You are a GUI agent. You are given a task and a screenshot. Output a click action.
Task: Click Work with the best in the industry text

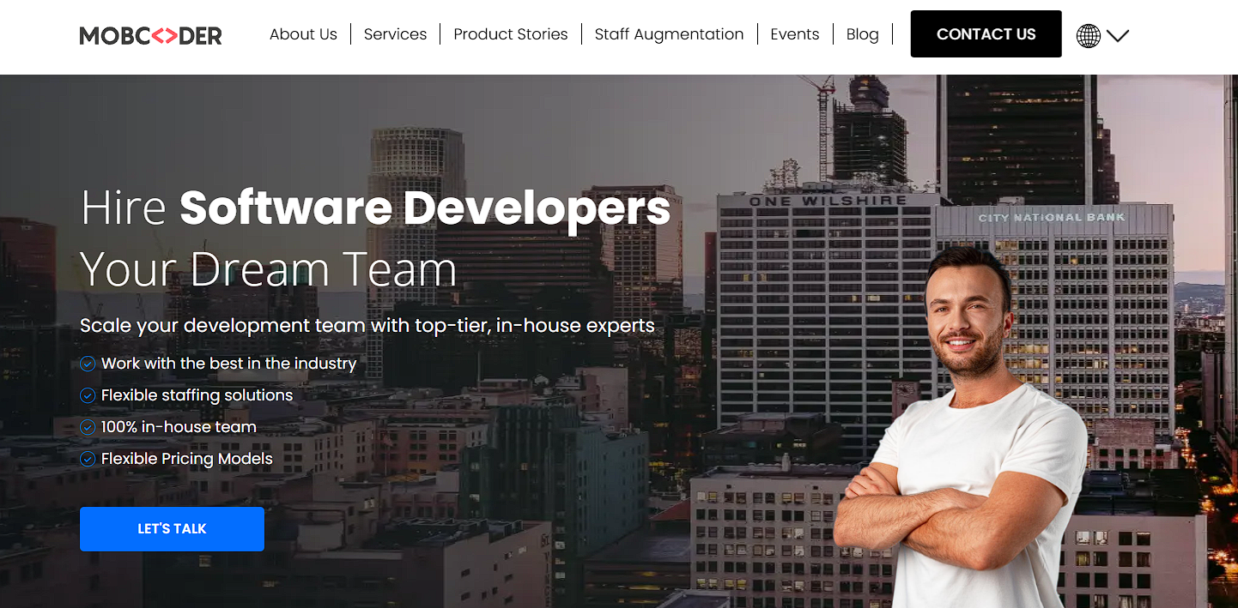(x=228, y=364)
